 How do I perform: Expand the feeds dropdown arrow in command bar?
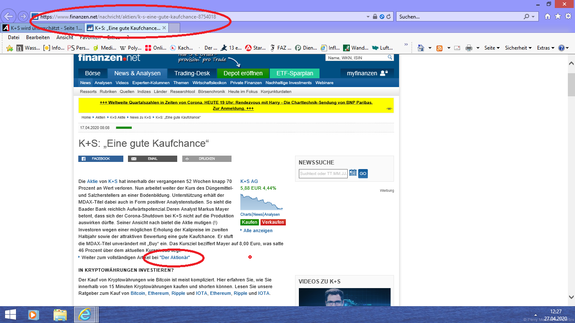pyautogui.click(x=449, y=48)
